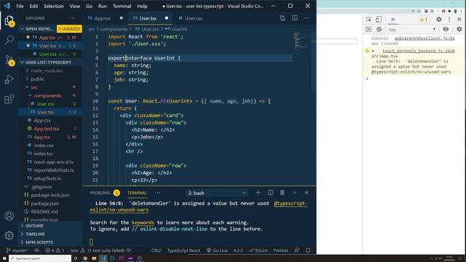Open the Terminal panel tab

pos(137,193)
